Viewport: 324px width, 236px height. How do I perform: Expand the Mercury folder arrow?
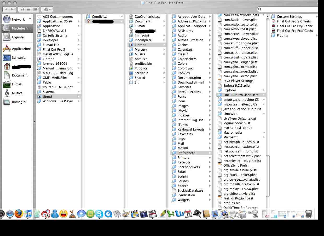(164, 49)
